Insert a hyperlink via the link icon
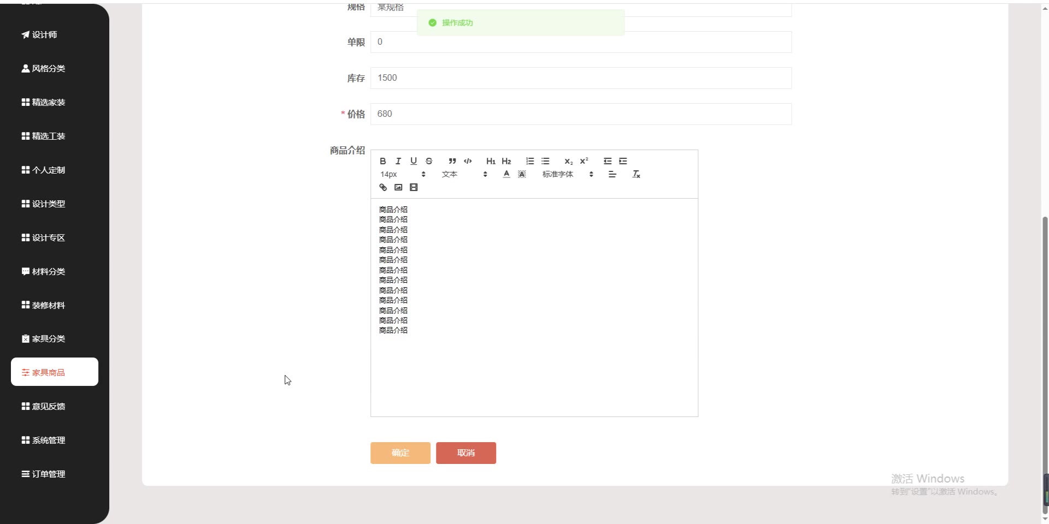The width and height of the screenshot is (1049, 524). click(x=382, y=187)
